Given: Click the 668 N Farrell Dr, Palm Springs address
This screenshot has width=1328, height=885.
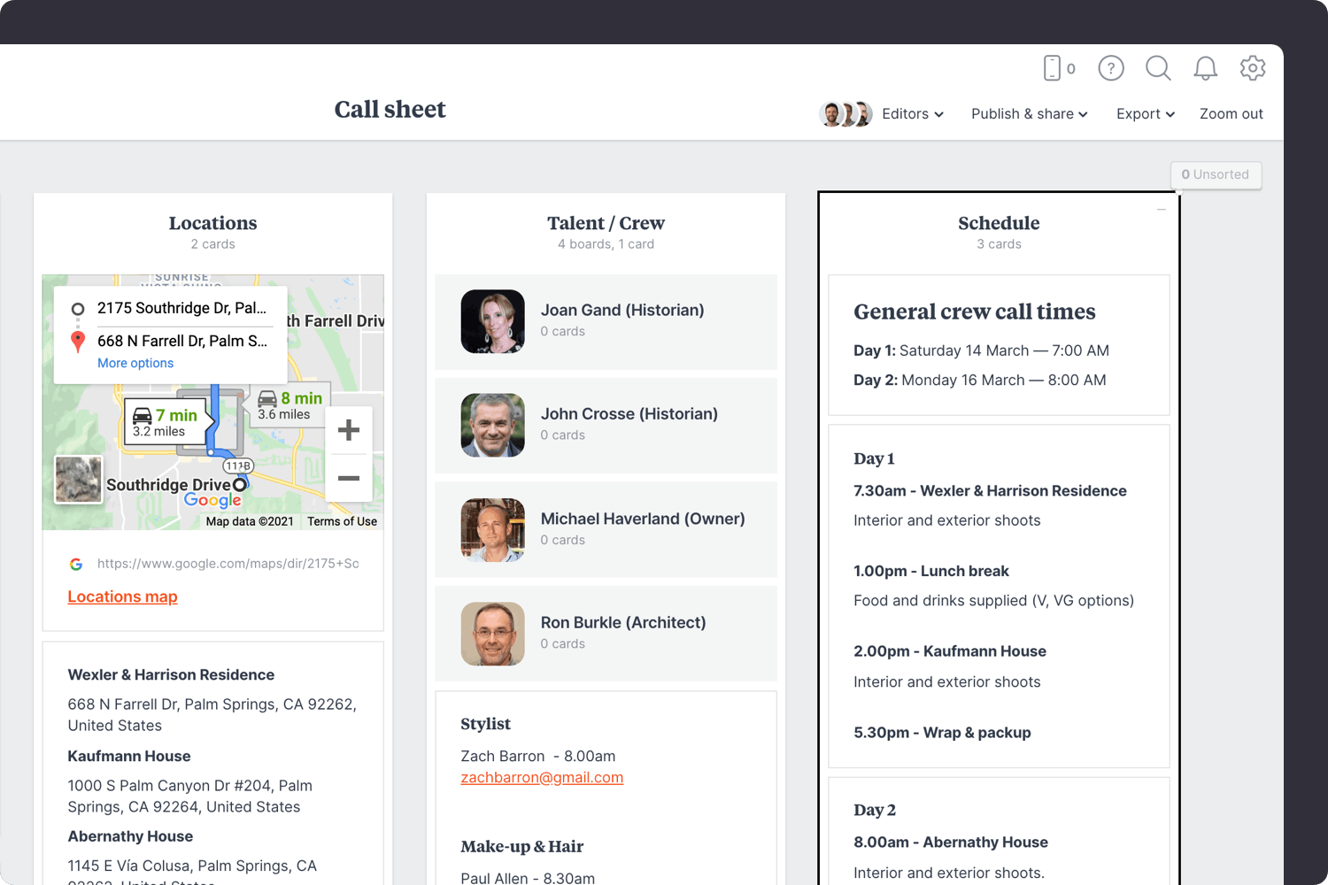Looking at the screenshot, I should click(x=212, y=715).
